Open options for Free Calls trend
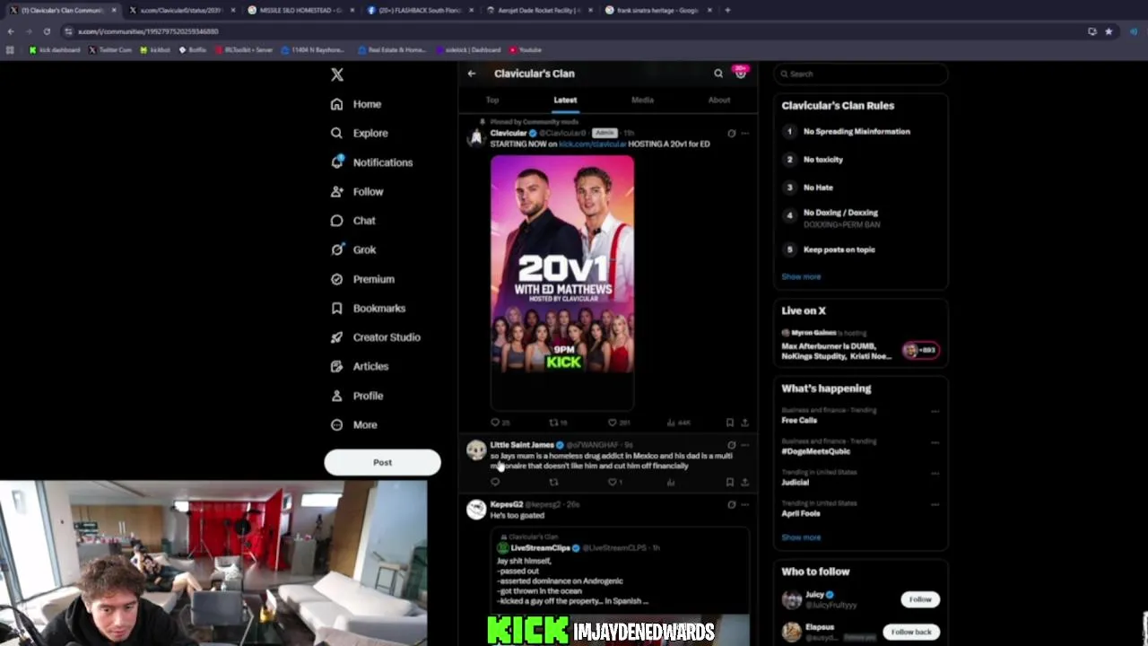Viewport: 1148px width, 646px height. 935,411
